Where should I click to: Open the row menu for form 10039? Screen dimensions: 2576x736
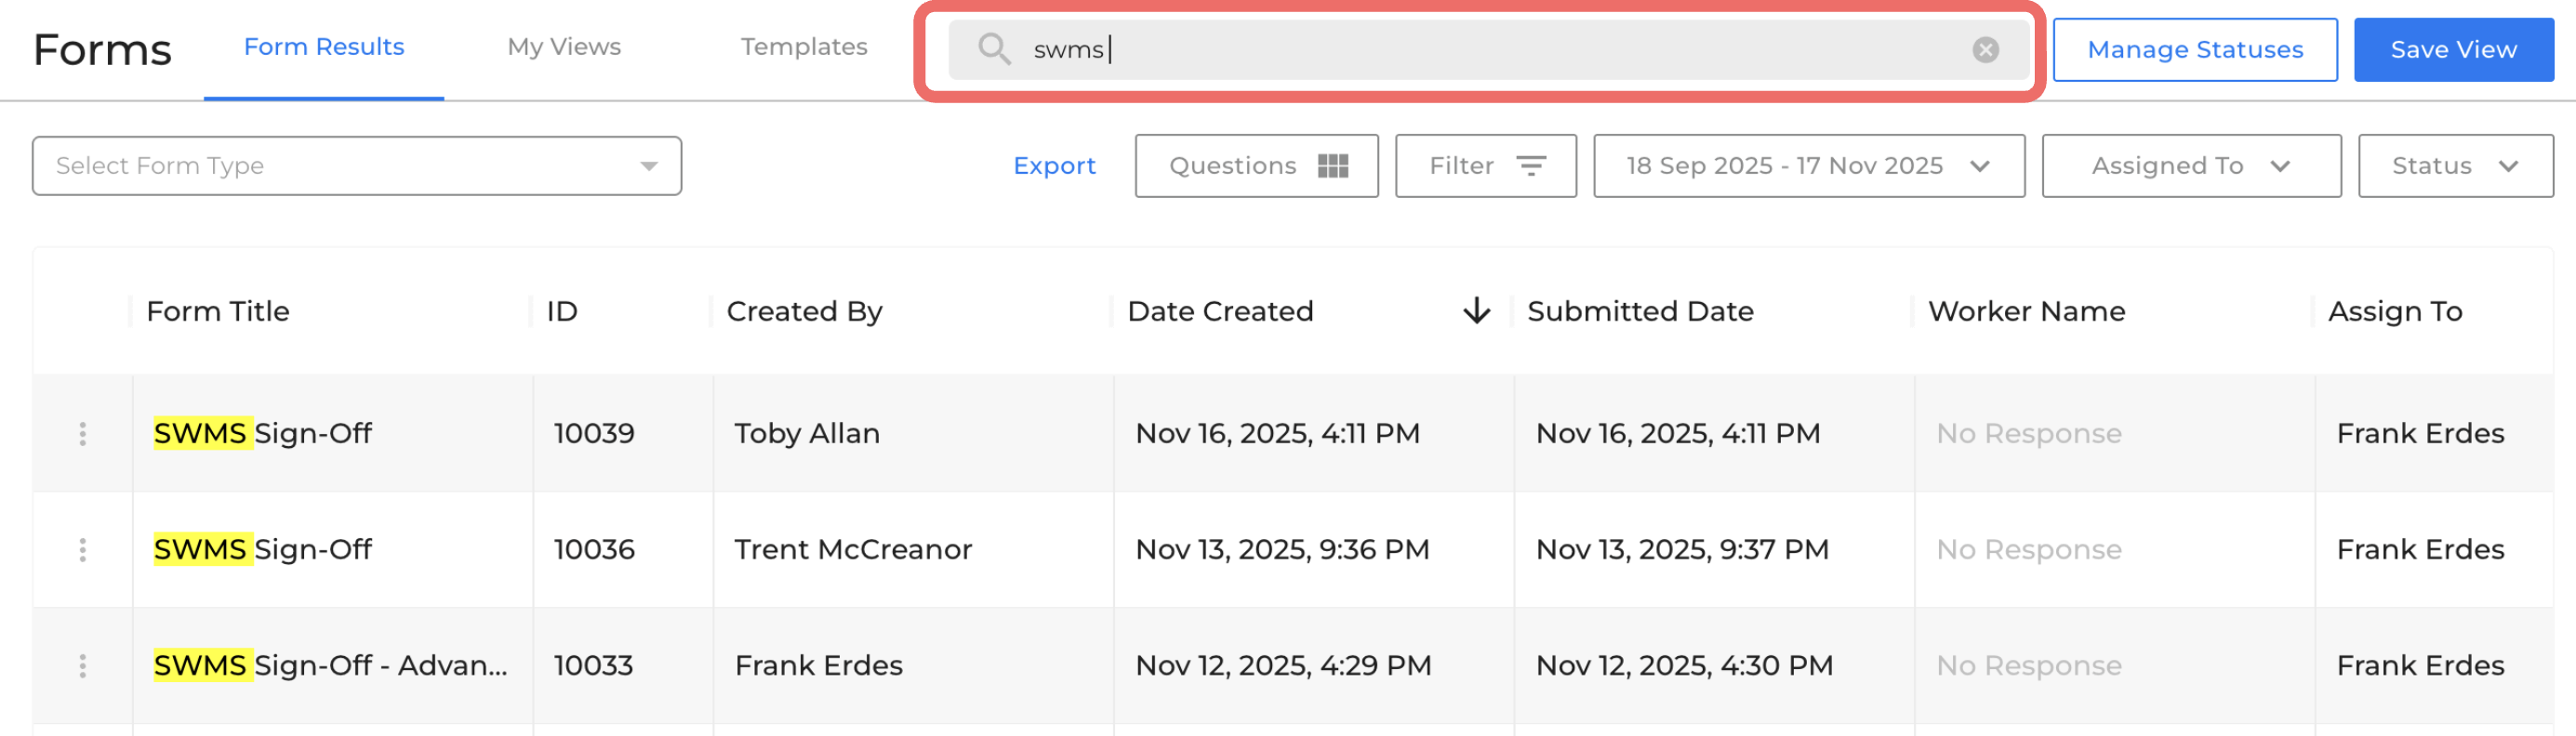pos(82,433)
